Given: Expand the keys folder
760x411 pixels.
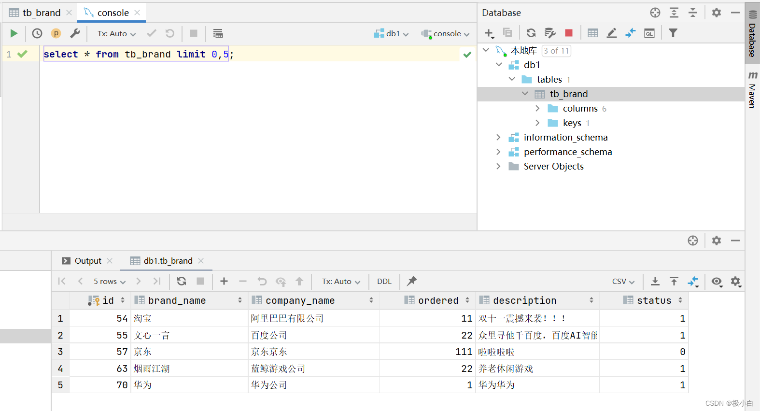Looking at the screenshot, I should [x=537, y=123].
